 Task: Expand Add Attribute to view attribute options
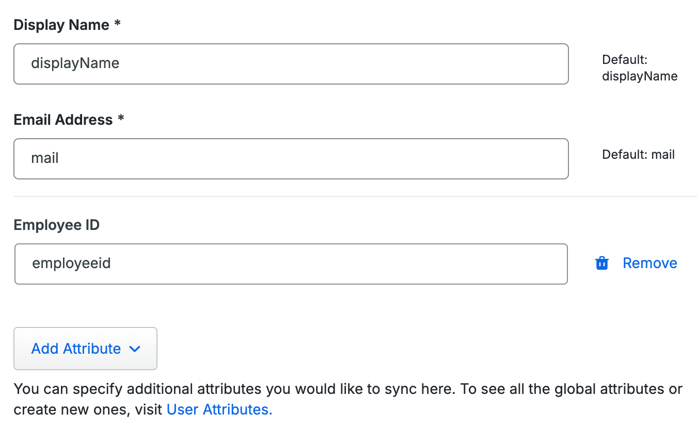[85, 349]
